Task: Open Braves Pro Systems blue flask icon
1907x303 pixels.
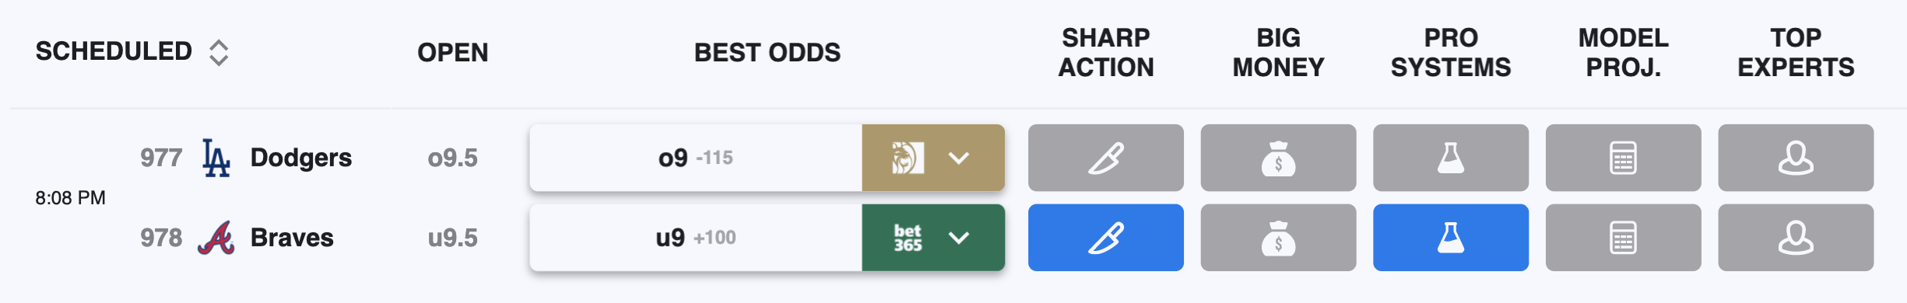Action: [1451, 238]
